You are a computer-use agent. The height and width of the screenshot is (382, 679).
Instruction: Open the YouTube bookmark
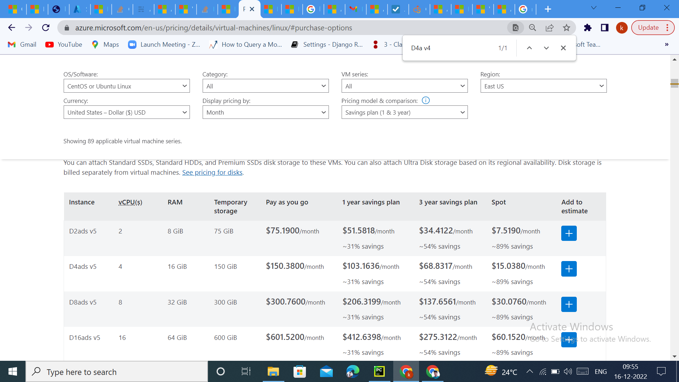(x=64, y=45)
